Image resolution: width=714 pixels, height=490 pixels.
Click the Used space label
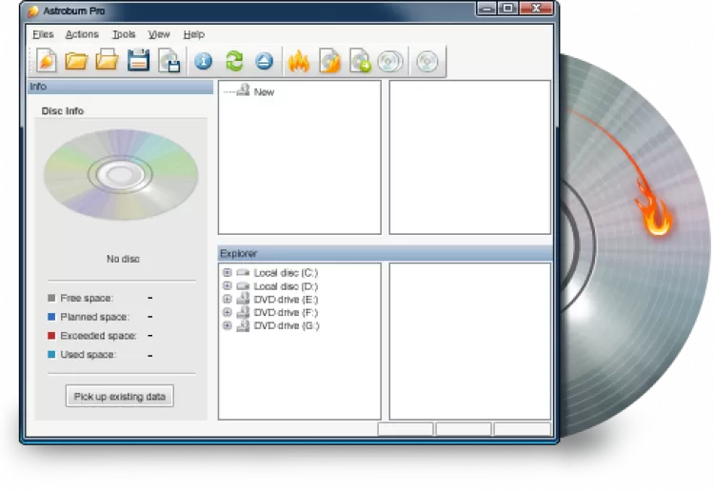click(89, 355)
